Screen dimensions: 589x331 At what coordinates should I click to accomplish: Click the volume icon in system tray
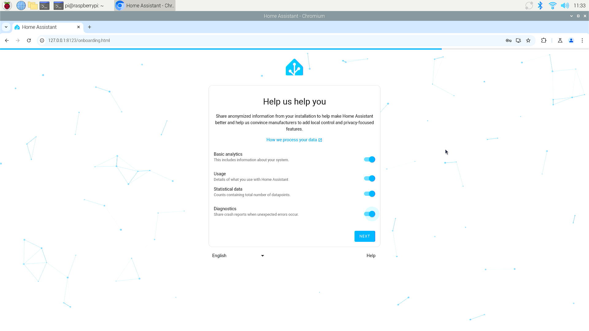565,6
